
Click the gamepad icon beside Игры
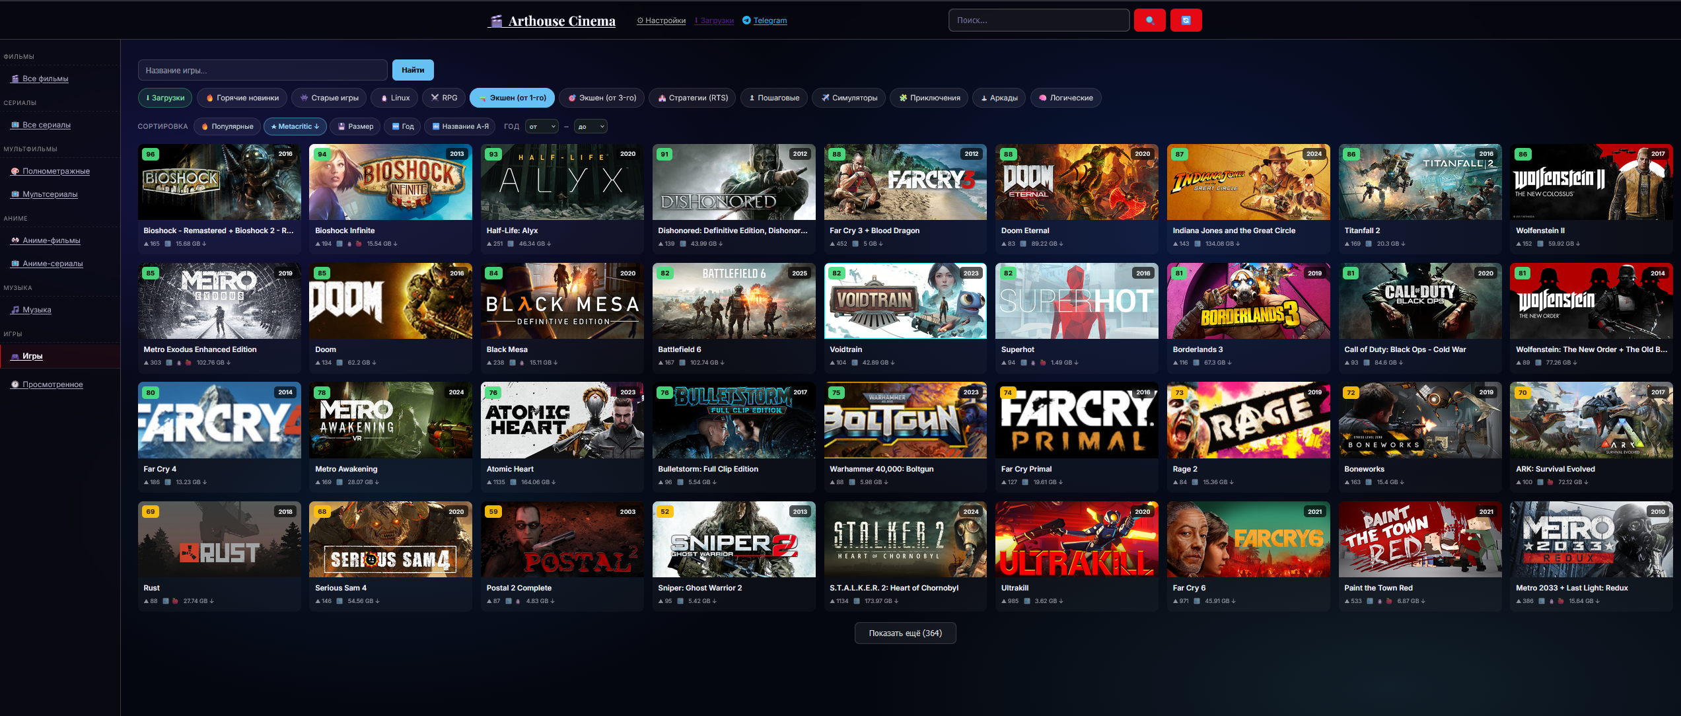[15, 356]
